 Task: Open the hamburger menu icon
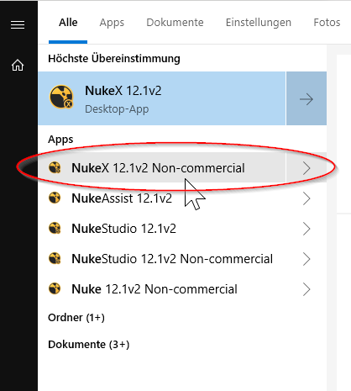tap(18, 25)
